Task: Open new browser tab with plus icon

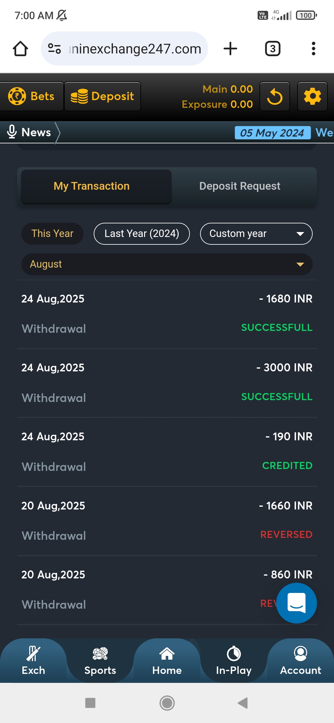Action: (x=230, y=49)
